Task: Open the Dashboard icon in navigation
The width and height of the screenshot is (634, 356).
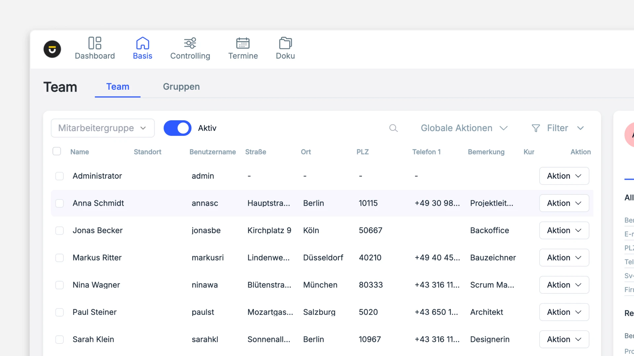Action: (95, 43)
